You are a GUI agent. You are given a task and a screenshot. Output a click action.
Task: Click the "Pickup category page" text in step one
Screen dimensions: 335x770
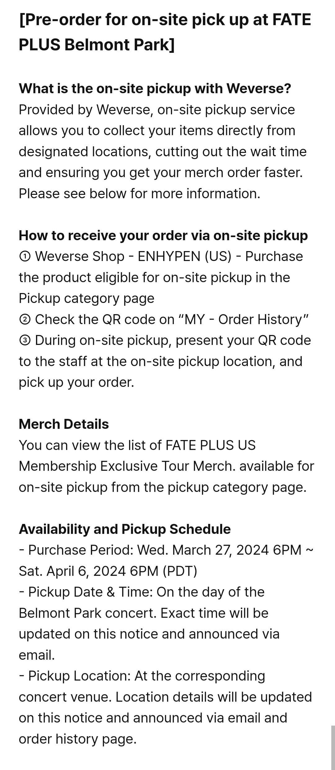[x=87, y=299]
